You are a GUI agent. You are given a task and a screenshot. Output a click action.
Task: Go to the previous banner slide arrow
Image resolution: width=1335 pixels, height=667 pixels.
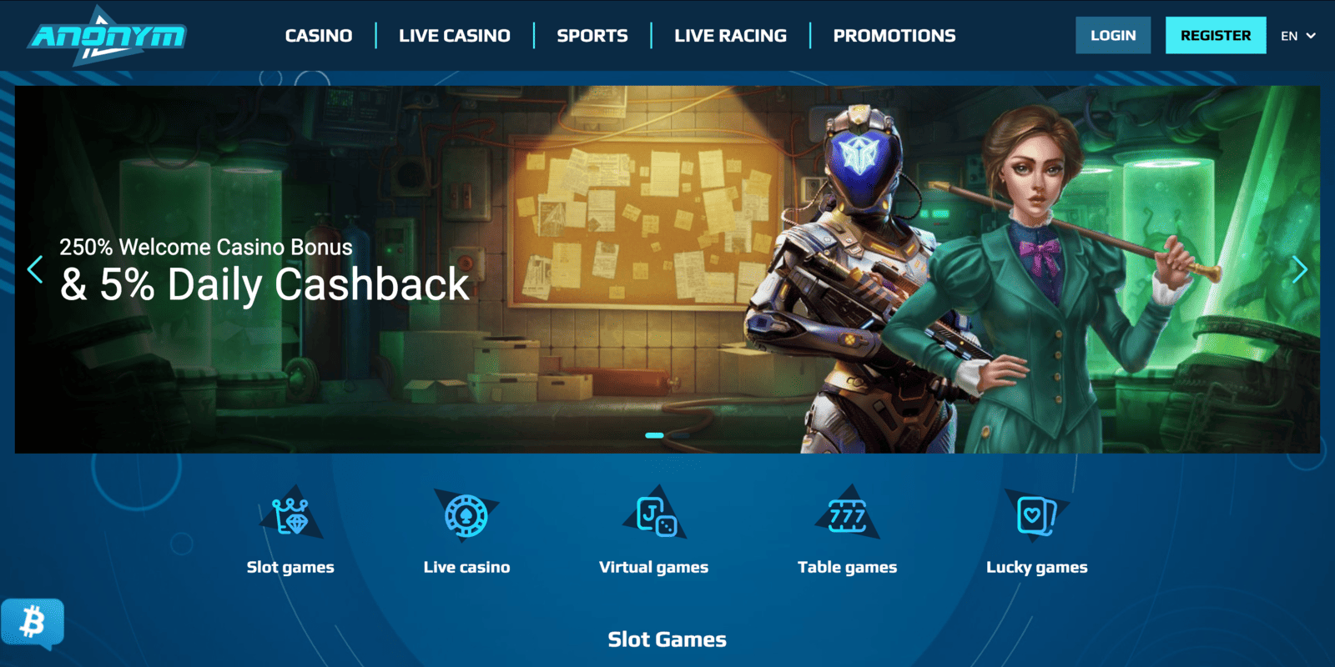point(35,269)
